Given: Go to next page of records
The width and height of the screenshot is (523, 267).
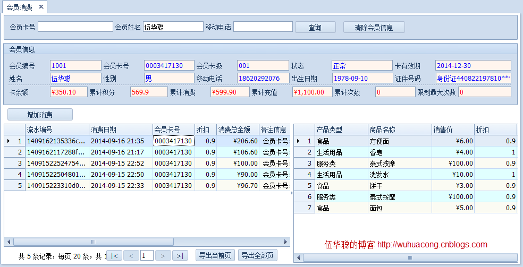Looking at the screenshot, I should [163, 256].
